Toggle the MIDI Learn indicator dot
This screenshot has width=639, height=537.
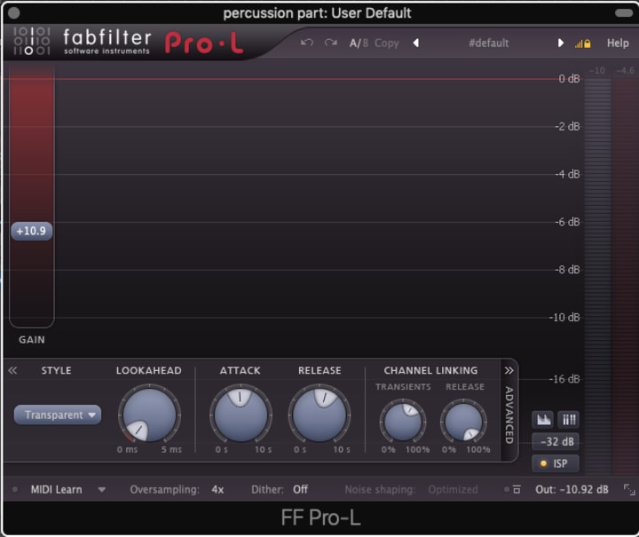click(15, 489)
